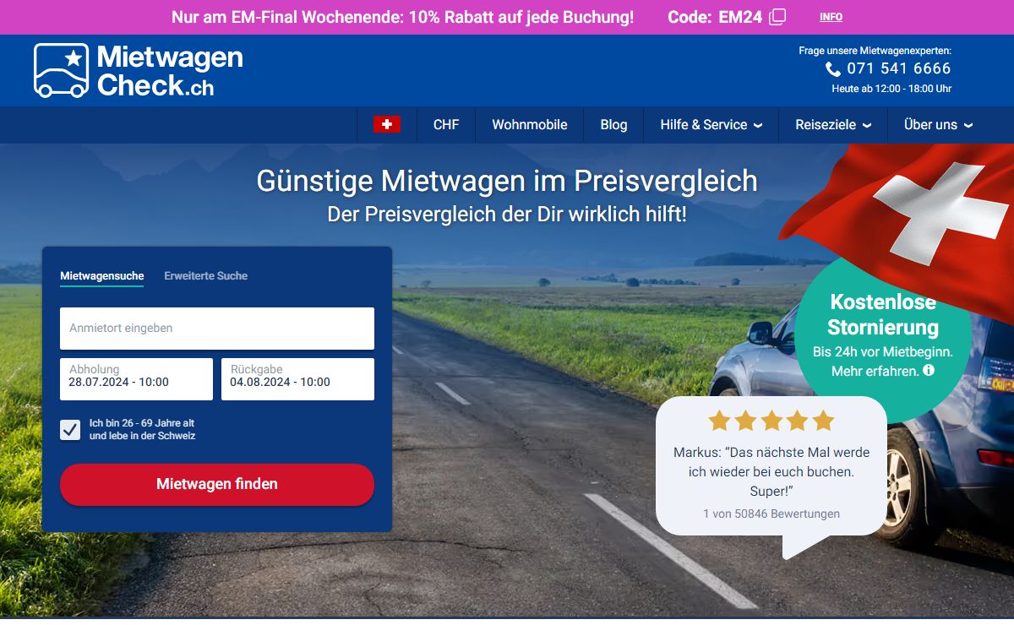
Task: Click the Mietwagen finden button
Action: click(x=217, y=485)
